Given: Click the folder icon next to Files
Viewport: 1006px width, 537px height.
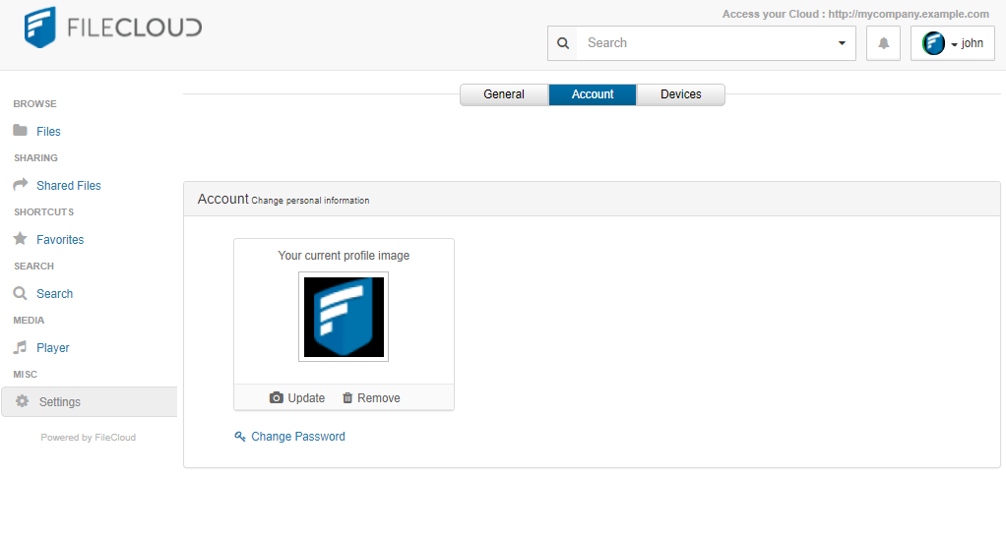Looking at the screenshot, I should point(21,130).
